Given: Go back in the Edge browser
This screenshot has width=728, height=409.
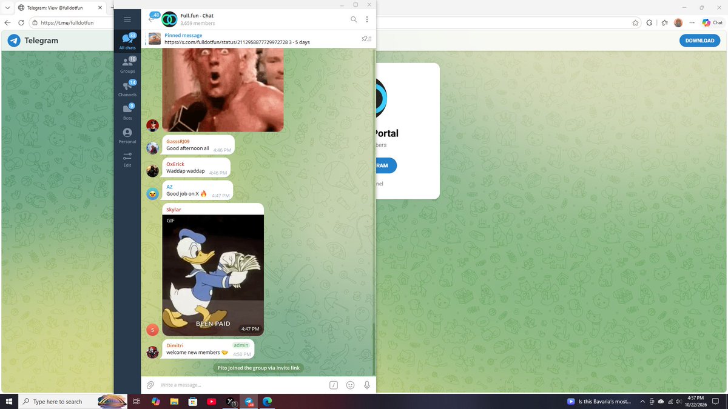Looking at the screenshot, I should pyautogui.click(x=7, y=22).
